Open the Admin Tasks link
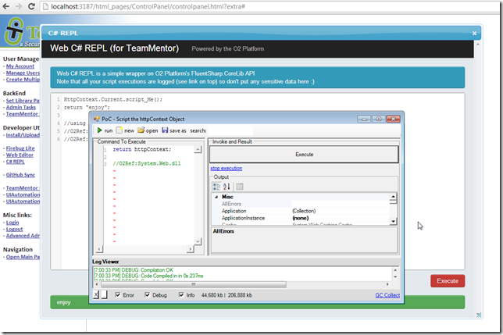503x335 pixels. (x=21, y=107)
